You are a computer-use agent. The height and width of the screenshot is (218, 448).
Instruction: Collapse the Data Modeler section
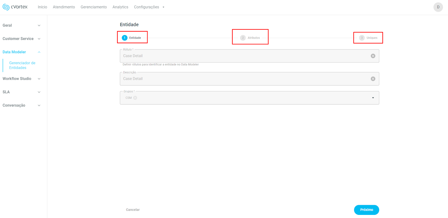39,52
